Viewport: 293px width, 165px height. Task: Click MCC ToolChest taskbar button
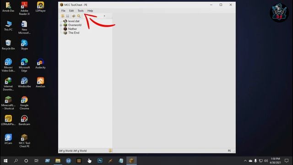(x=131, y=161)
